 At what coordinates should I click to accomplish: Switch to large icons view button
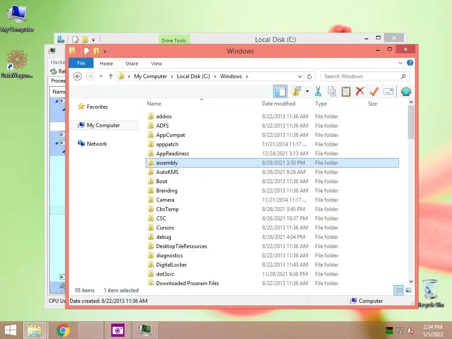[408, 290]
